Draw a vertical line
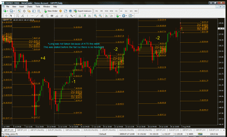The image size is (227, 137). 27,16
